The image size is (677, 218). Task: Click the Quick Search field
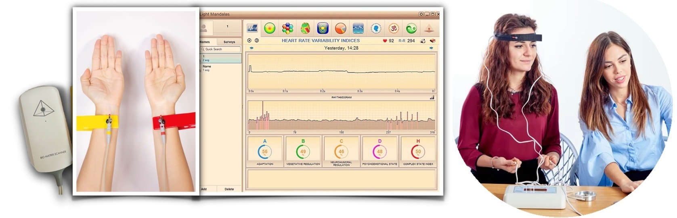pyautogui.click(x=221, y=49)
